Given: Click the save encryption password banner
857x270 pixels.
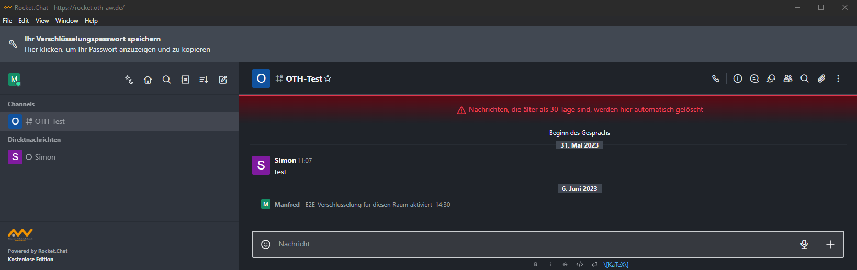Looking at the screenshot, I should pos(428,44).
